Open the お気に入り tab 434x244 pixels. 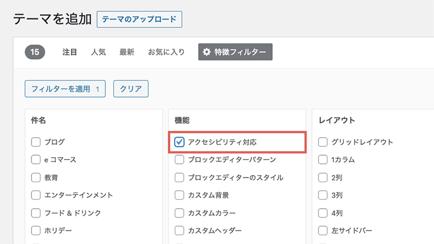(167, 52)
